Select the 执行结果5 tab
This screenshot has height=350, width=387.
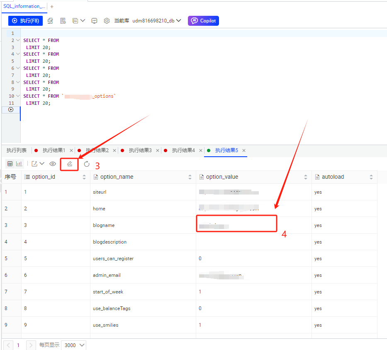pyautogui.click(x=226, y=150)
